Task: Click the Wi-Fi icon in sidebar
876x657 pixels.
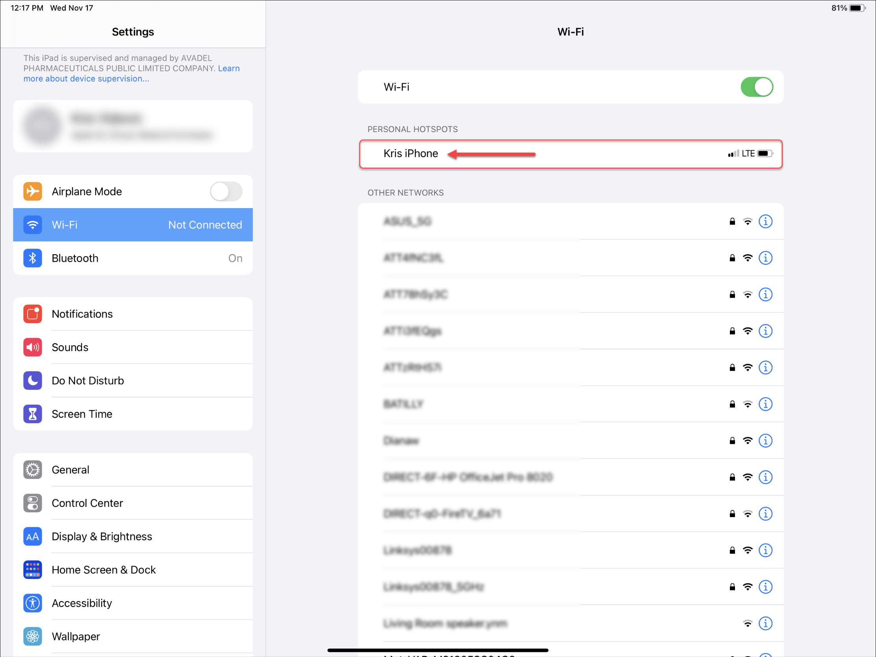Action: pos(32,225)
